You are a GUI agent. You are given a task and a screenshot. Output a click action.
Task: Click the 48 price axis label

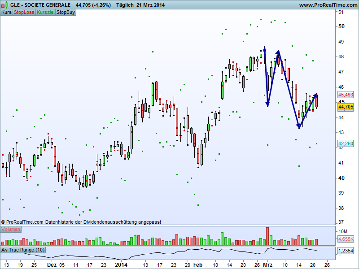(341, 57)
